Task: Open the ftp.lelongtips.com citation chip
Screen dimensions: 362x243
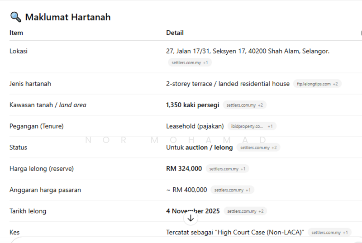Action: [317, 84]
